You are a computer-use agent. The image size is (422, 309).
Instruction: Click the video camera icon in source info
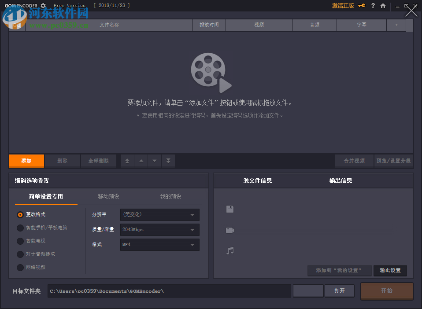click(230, 230)
